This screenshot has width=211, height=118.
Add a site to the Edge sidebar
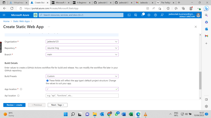pyautogui.click(x=206, y=43)
